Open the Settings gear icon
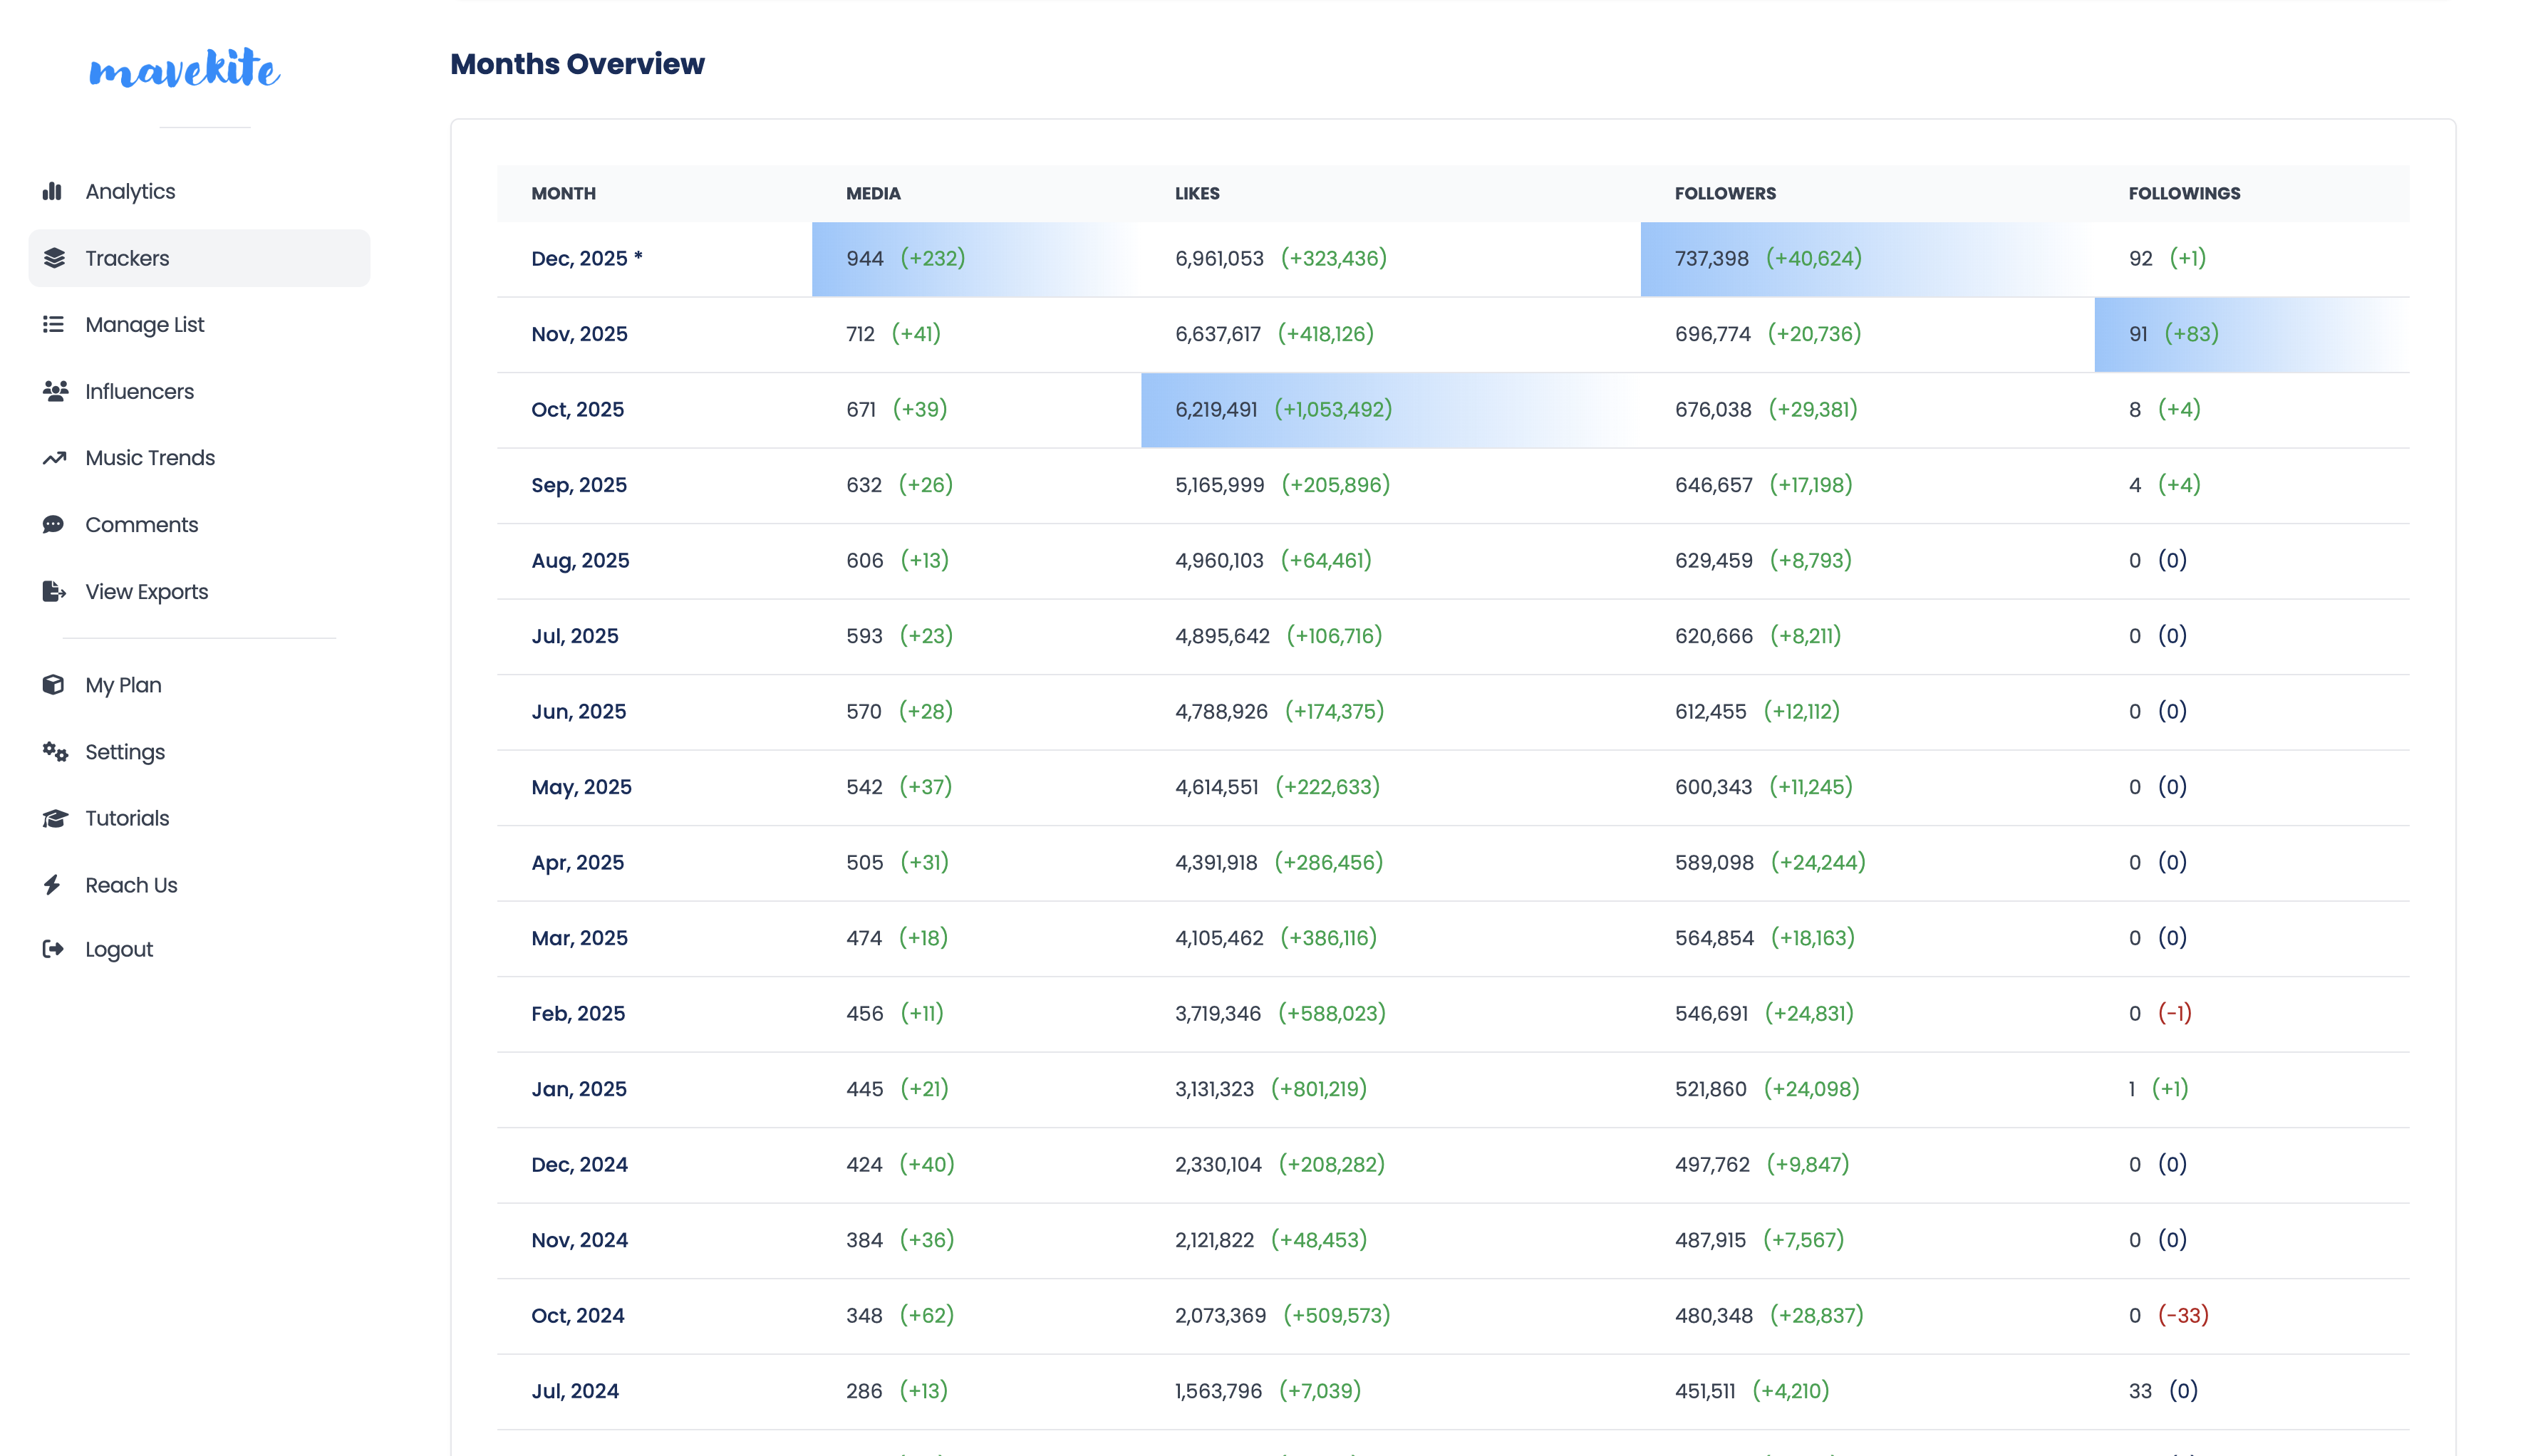The image size is (2538, 1456). click(54, 751)
